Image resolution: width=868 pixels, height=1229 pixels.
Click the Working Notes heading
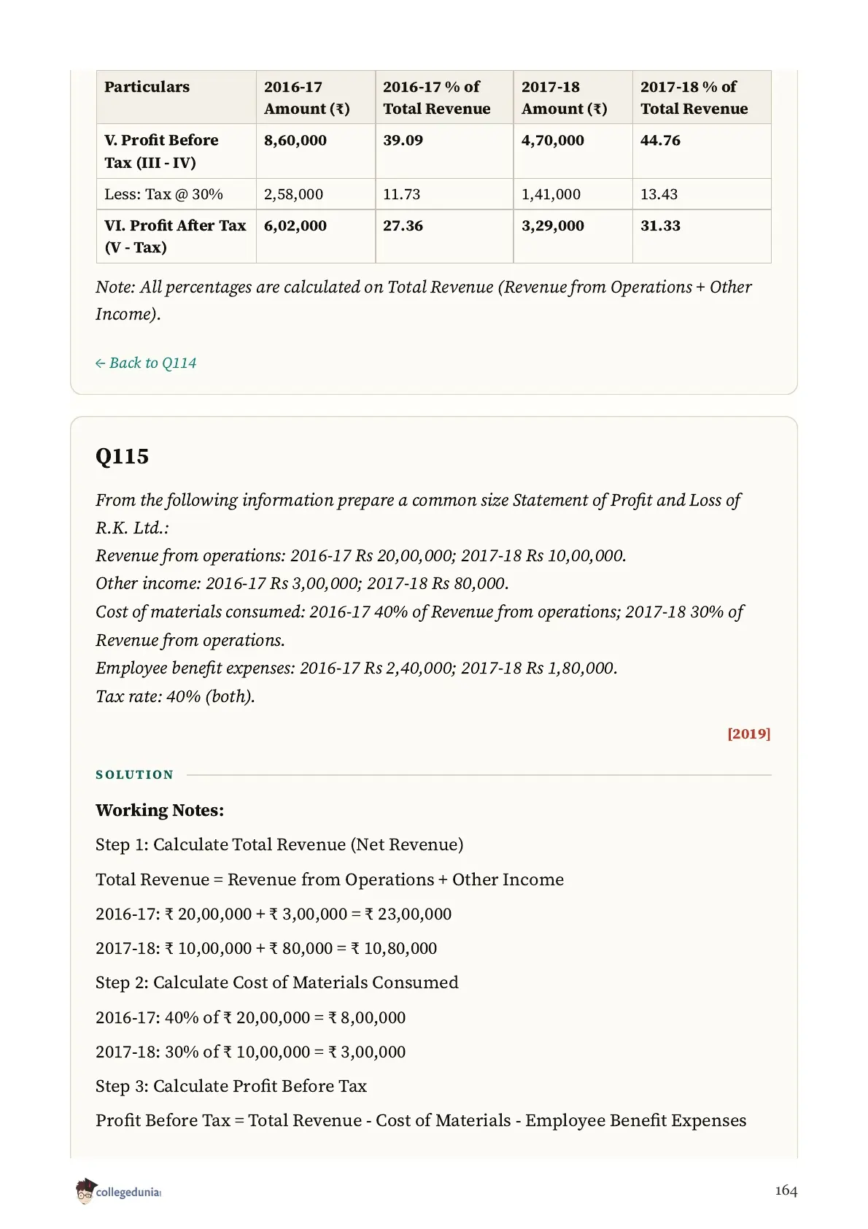(160, 810)
